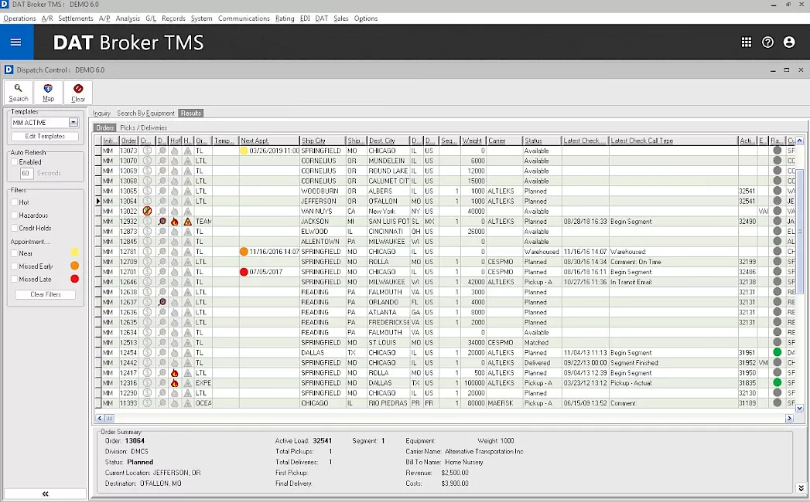This screenshot has height=502, width=810.
Task: Click the Weight column header
Action: (473, 141)
